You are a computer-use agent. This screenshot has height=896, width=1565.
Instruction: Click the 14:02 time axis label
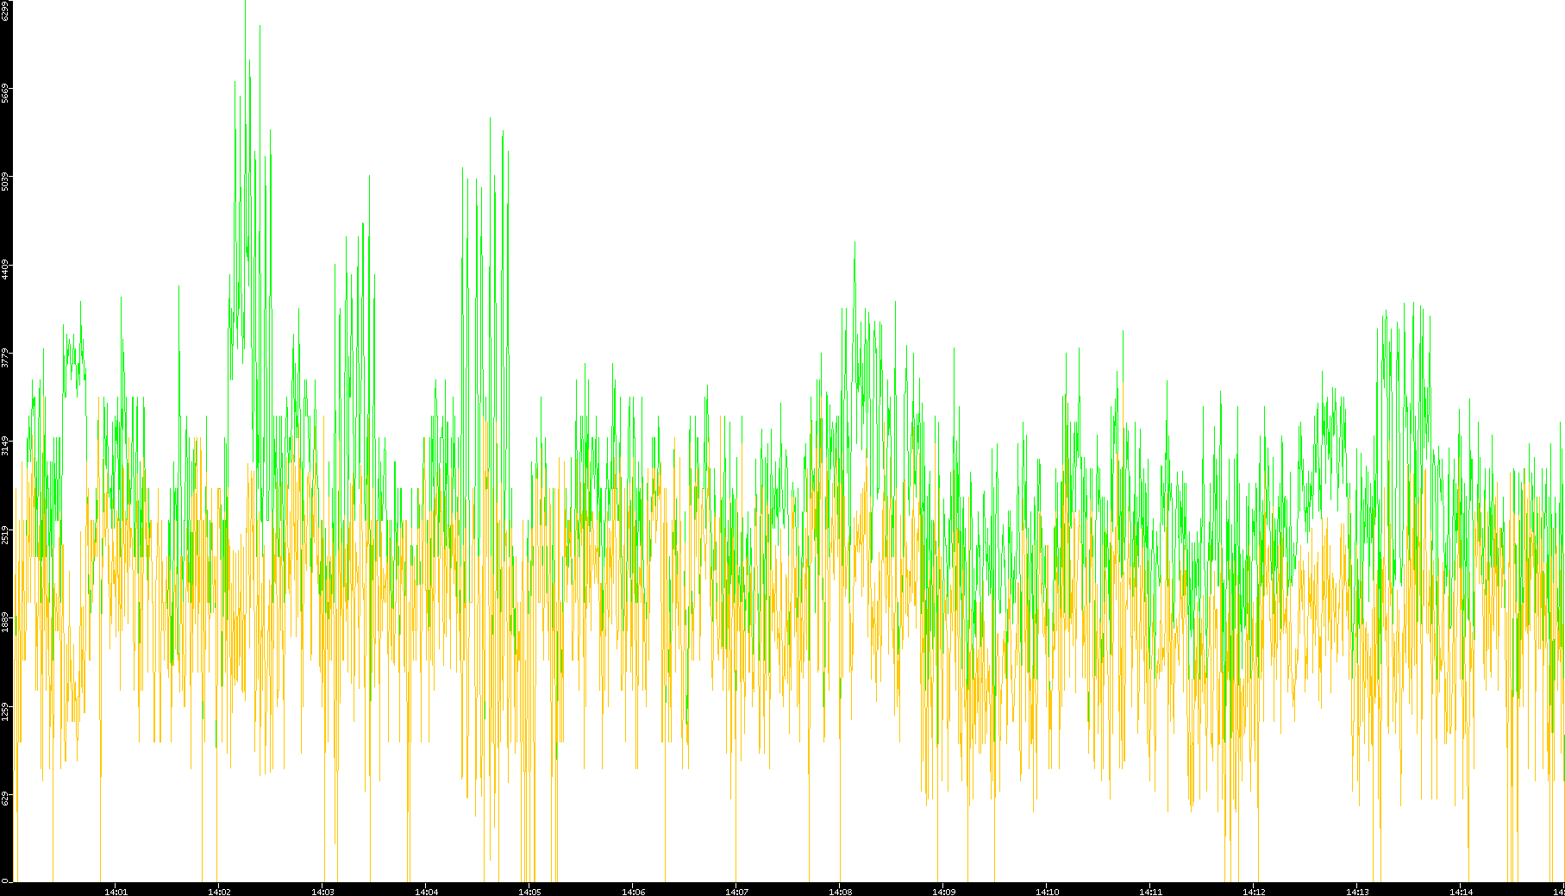[x=218, y=891]
